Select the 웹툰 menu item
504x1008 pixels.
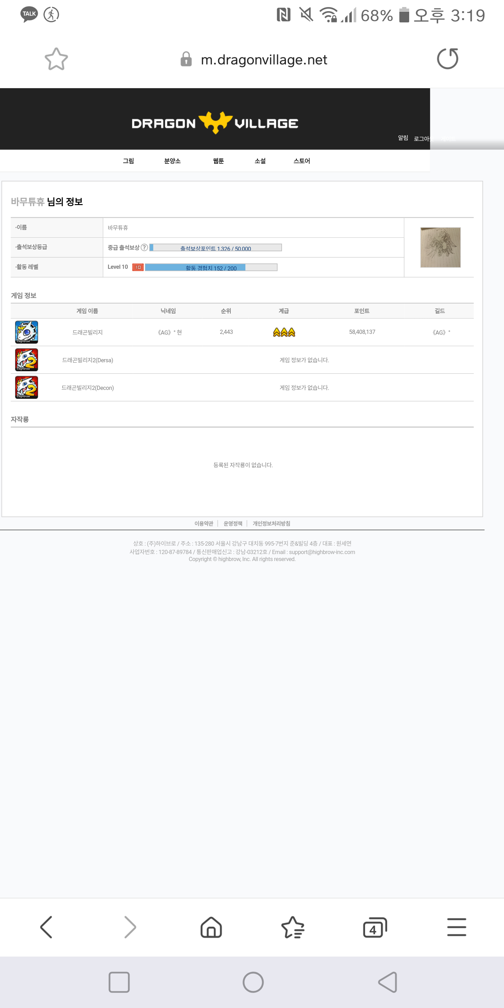click(x=218, y=161)
